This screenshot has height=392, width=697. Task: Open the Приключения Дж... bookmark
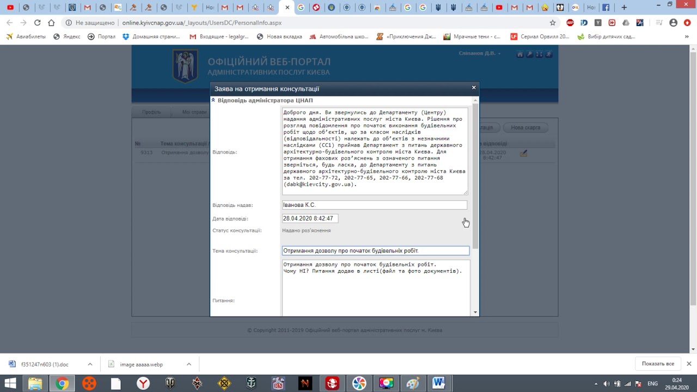pyautogui.click(x=406, y=36)
